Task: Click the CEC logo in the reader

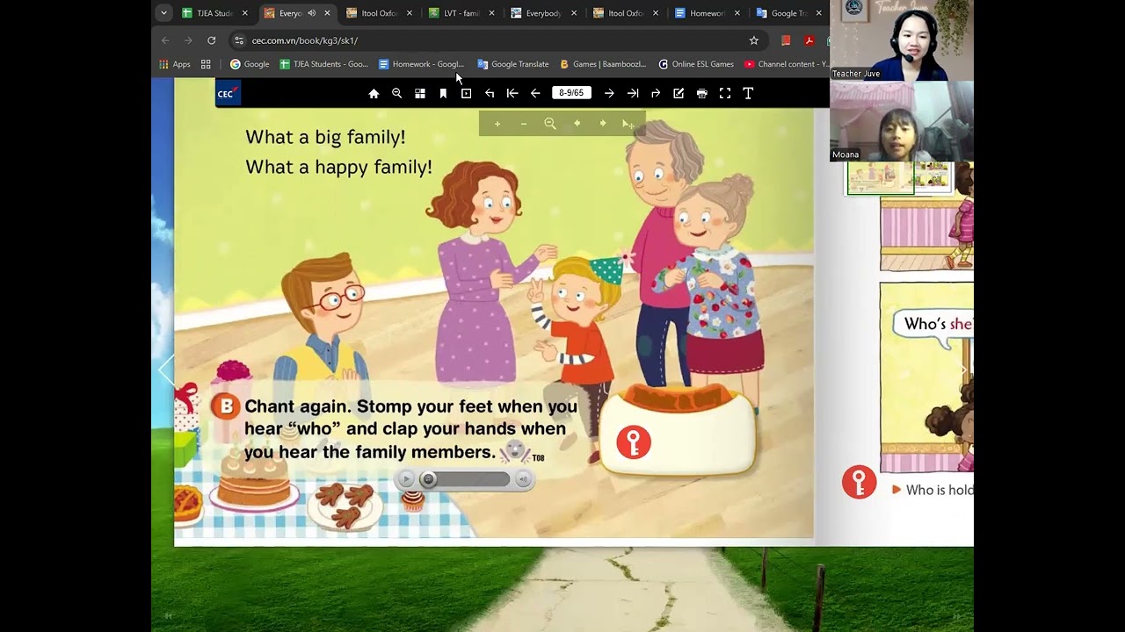Action: point(228,93)
